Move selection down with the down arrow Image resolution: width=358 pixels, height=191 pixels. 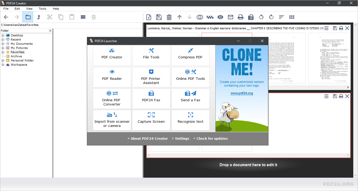189,17
